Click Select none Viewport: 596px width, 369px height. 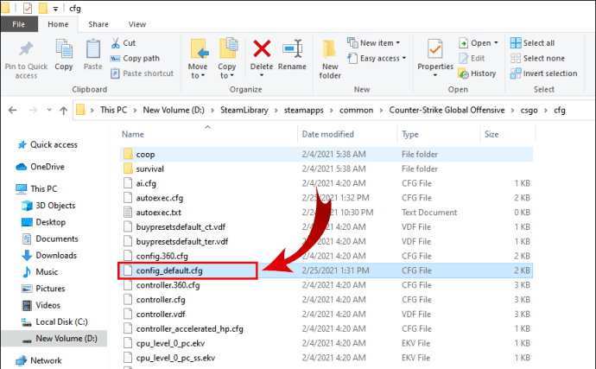pyautogui.click(x=537, y=58)
